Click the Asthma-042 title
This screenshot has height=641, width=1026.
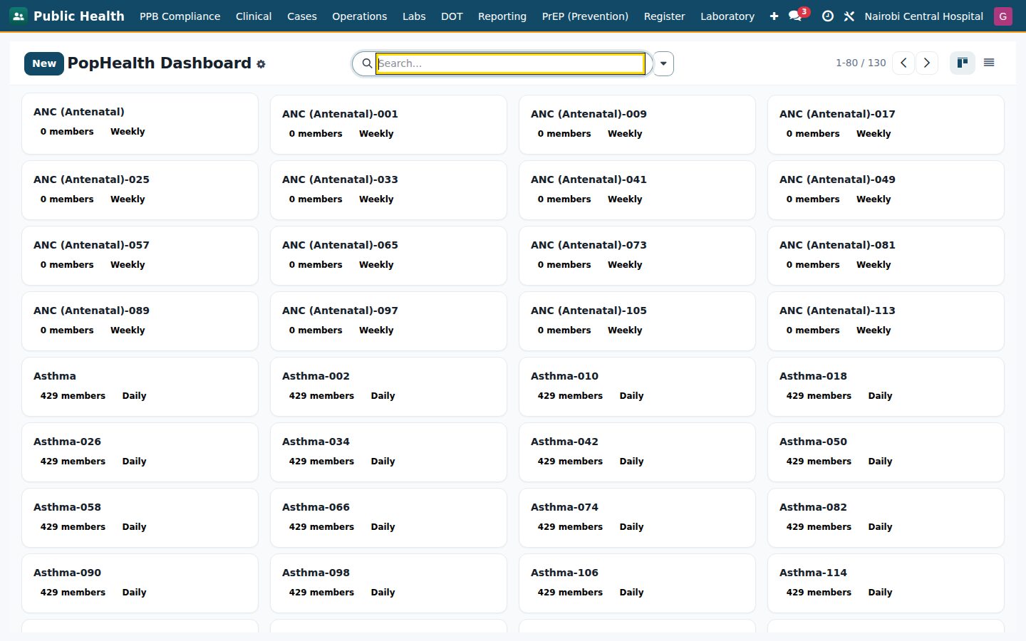coord(564,442)
